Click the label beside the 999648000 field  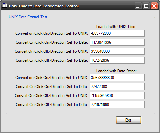(51, 51)
